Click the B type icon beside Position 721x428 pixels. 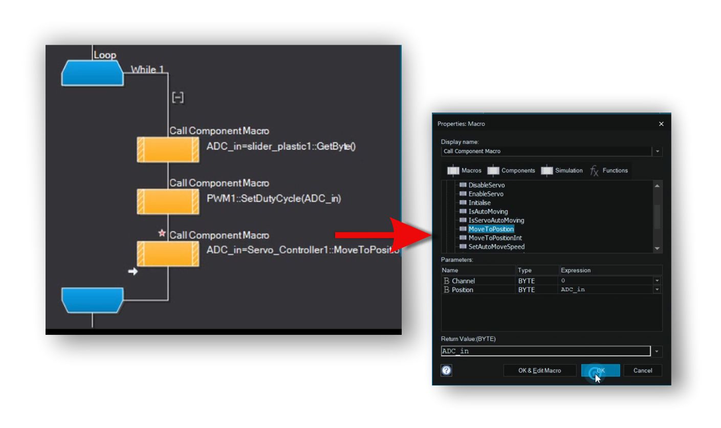pos(446,290)
